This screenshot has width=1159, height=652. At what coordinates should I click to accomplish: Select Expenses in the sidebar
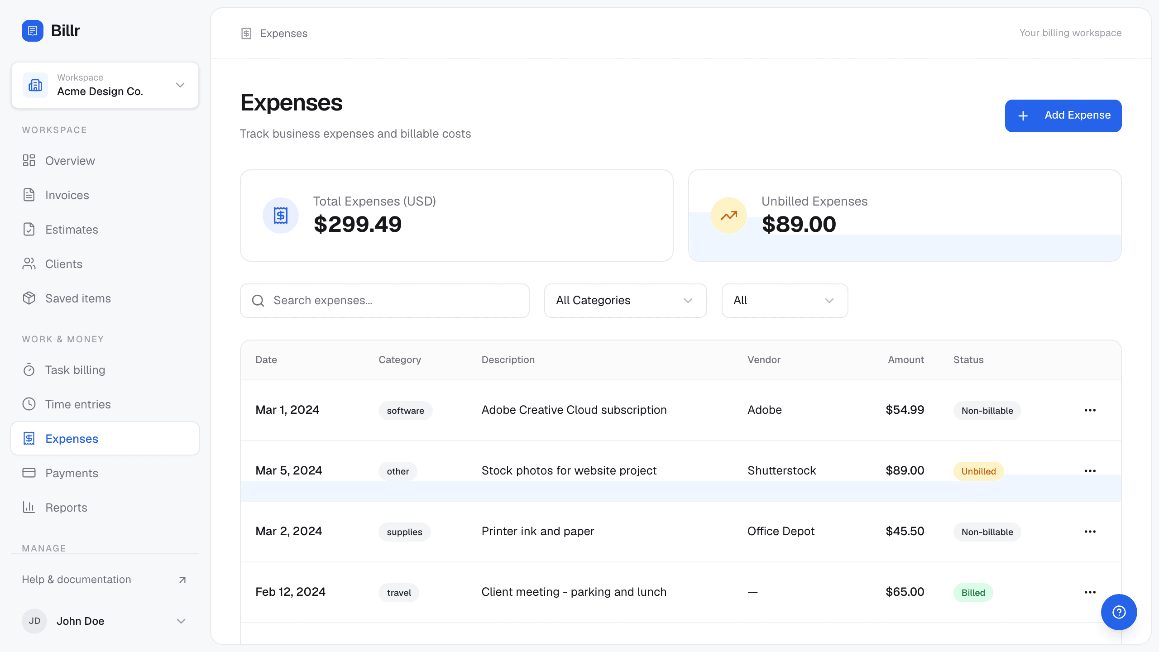[x=105, y=438]
